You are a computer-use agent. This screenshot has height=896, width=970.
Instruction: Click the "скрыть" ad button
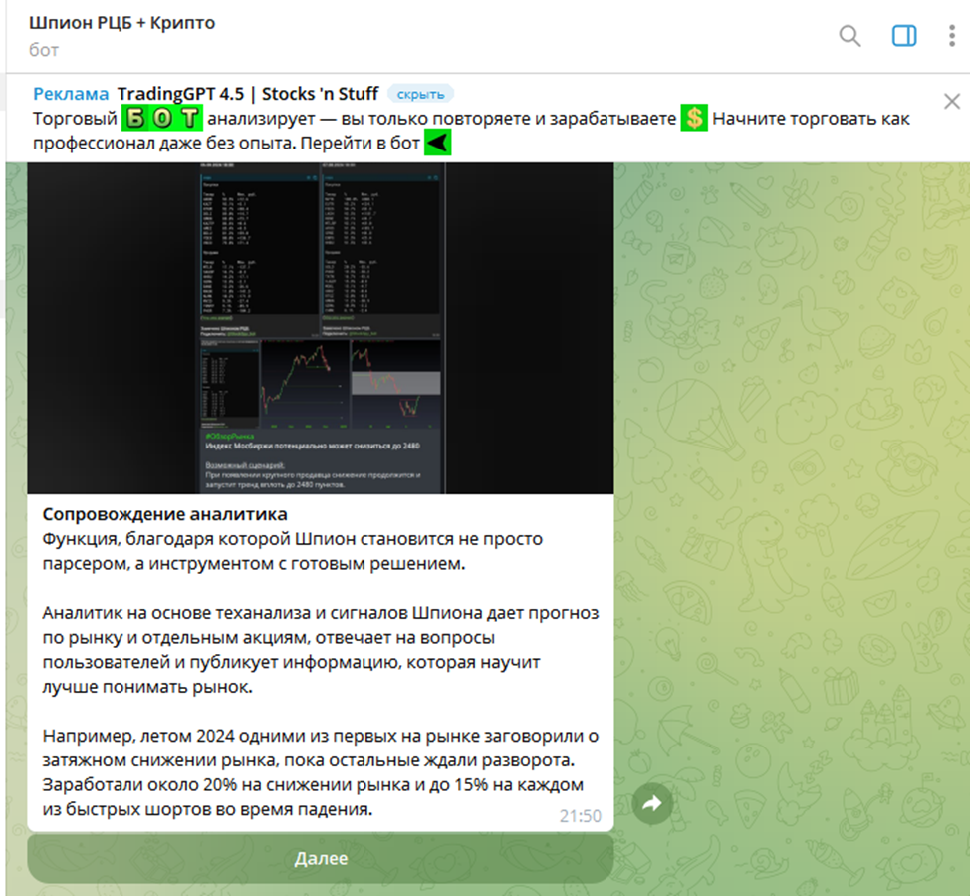click(420, 94)
